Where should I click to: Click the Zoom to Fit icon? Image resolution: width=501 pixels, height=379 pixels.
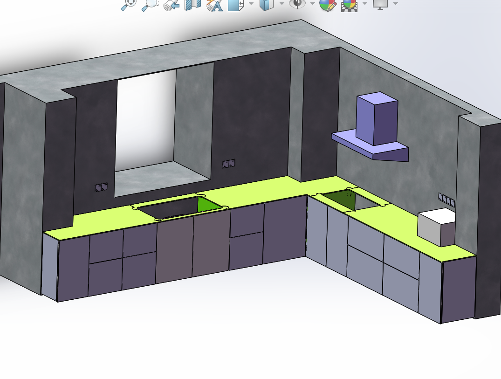pos(129,5)
